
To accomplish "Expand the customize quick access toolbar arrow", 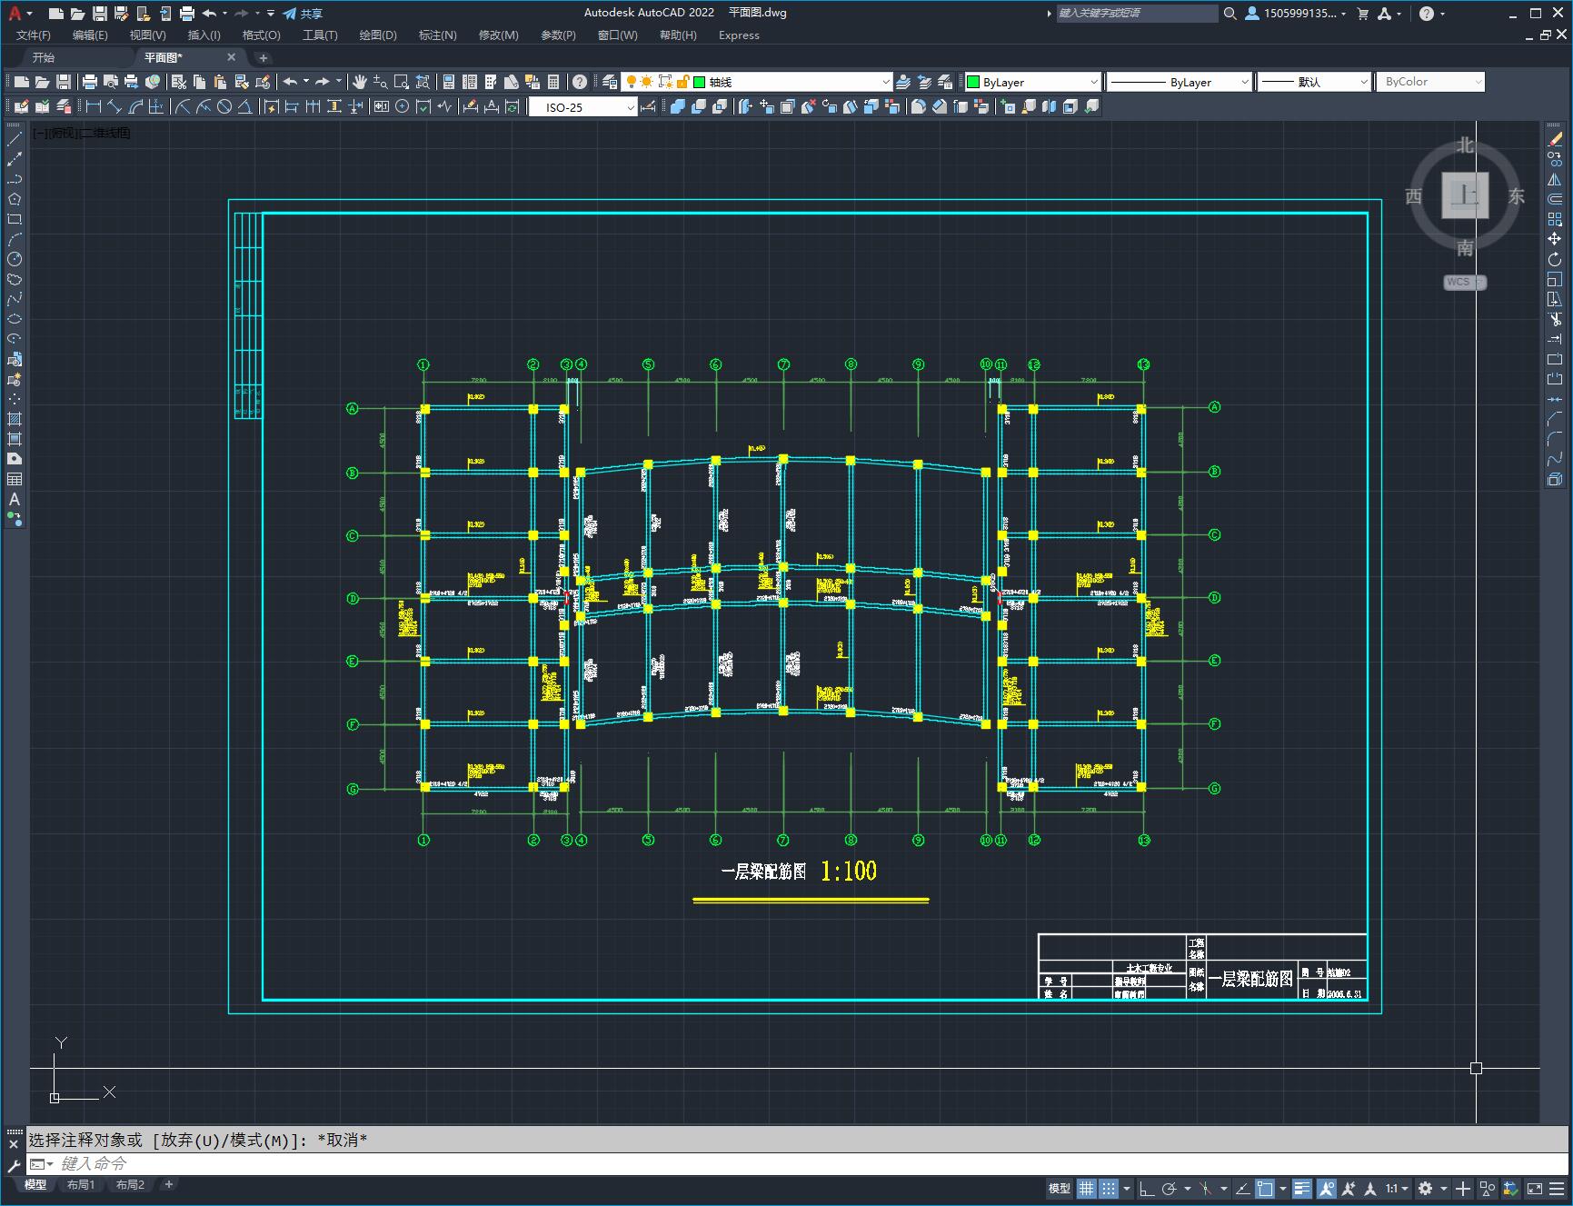I will (271, 14).
